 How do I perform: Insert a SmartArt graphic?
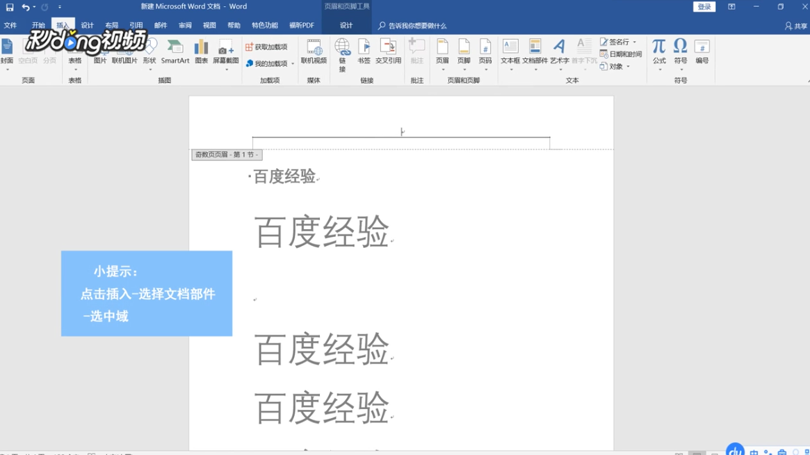(175, 51)
